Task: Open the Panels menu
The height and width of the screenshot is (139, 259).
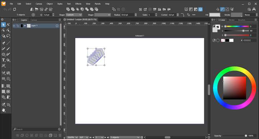Action: (x=97, y=4)
